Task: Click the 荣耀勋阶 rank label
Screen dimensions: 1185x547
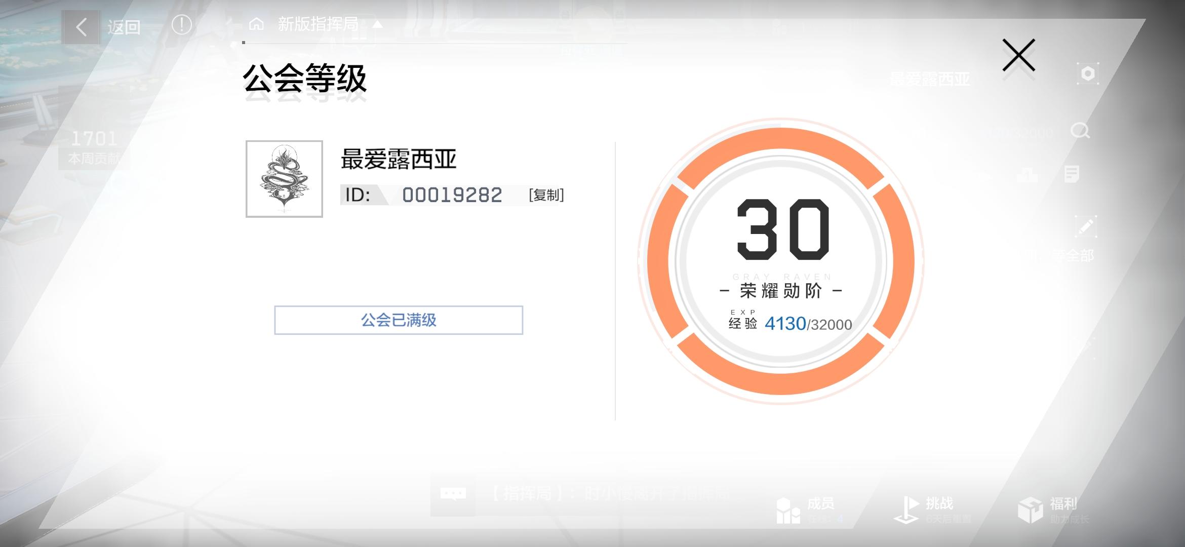Action: (780, 291)
